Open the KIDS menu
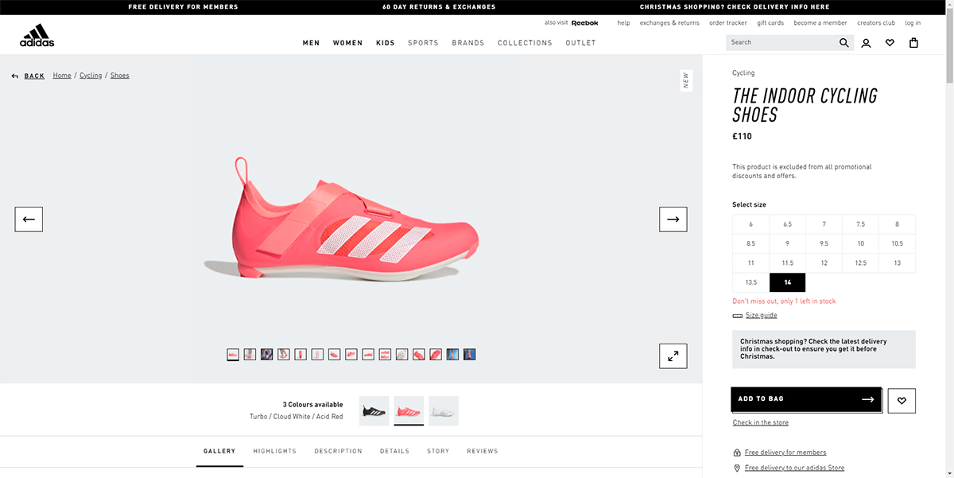 coord(386,43)
